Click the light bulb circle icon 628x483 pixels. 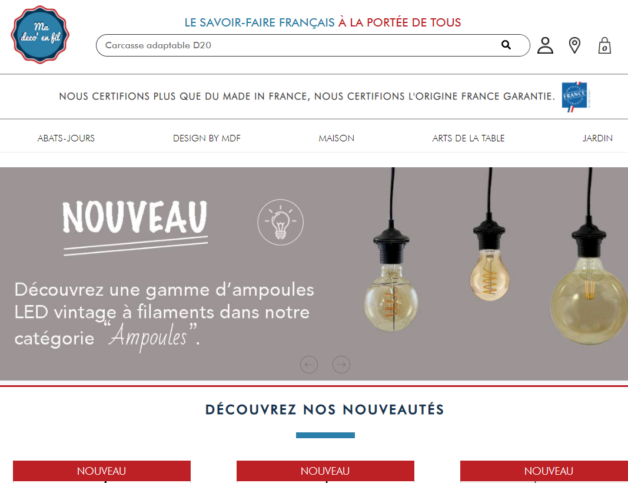point(280,222)
